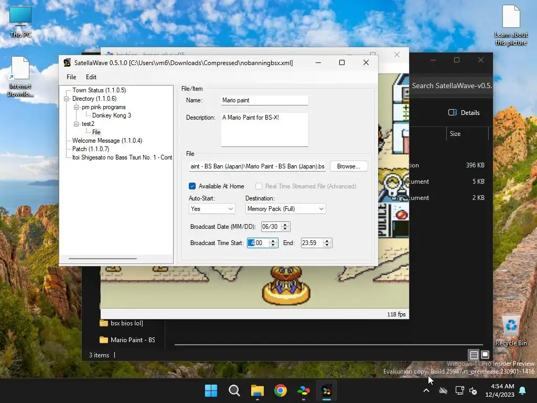Viewport: 537px width, 403px height.
Task: Click the Description text box
Action: [265, 130]
